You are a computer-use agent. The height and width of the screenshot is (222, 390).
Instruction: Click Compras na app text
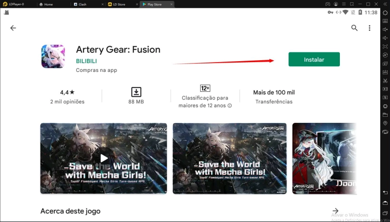(97, 70)
